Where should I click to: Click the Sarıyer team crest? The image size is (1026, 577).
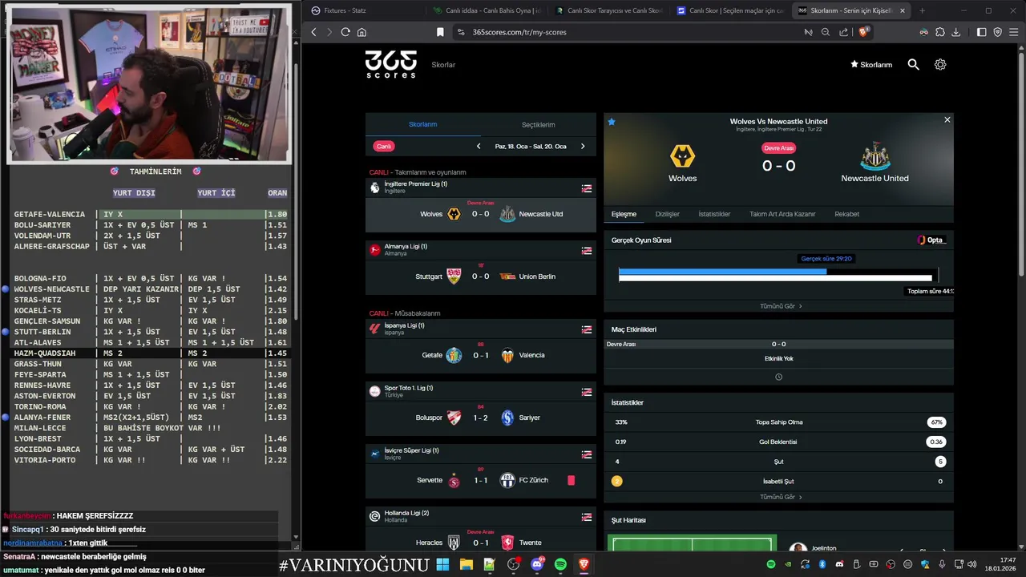click(x=507, y=418)
